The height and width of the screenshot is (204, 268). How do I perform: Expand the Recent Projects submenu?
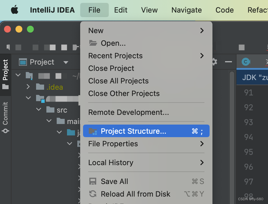pos(146,56)
